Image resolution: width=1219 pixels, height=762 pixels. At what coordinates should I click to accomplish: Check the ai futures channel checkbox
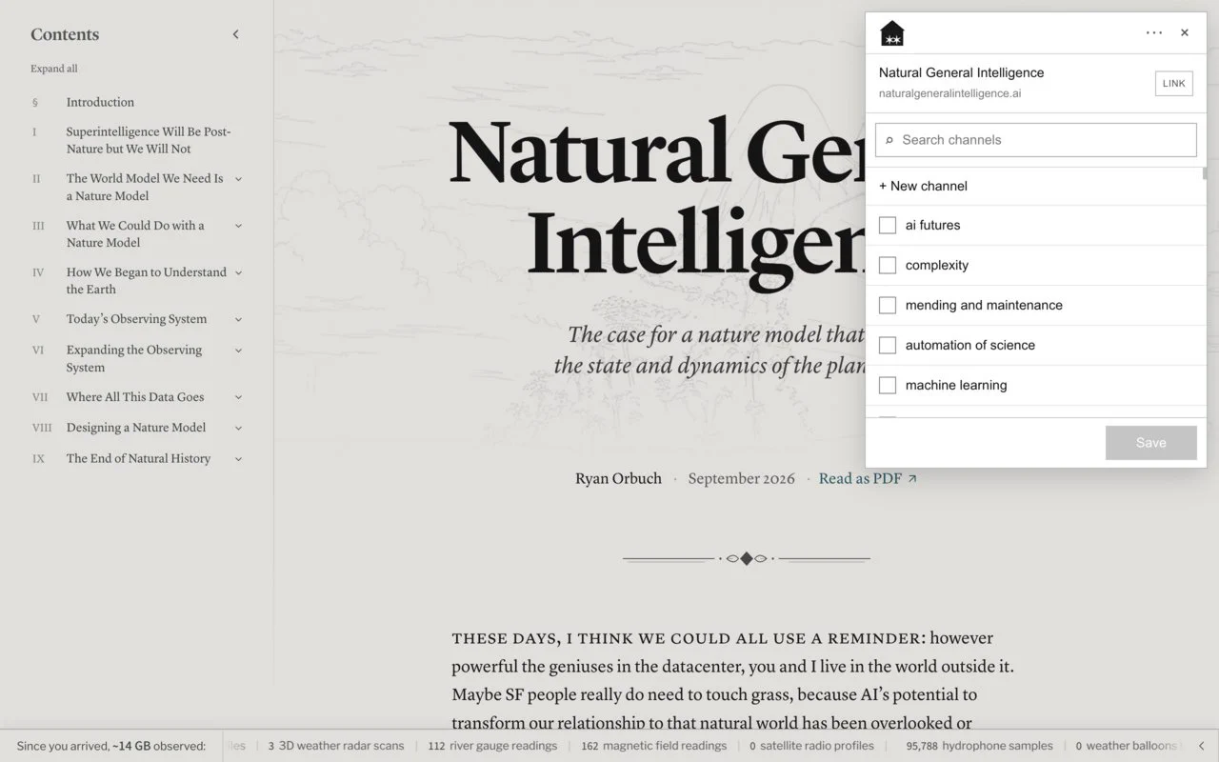click(x=888, y=226)
